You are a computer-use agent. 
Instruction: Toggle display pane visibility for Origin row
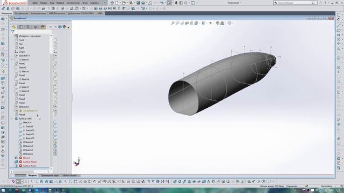coord(55,51)
